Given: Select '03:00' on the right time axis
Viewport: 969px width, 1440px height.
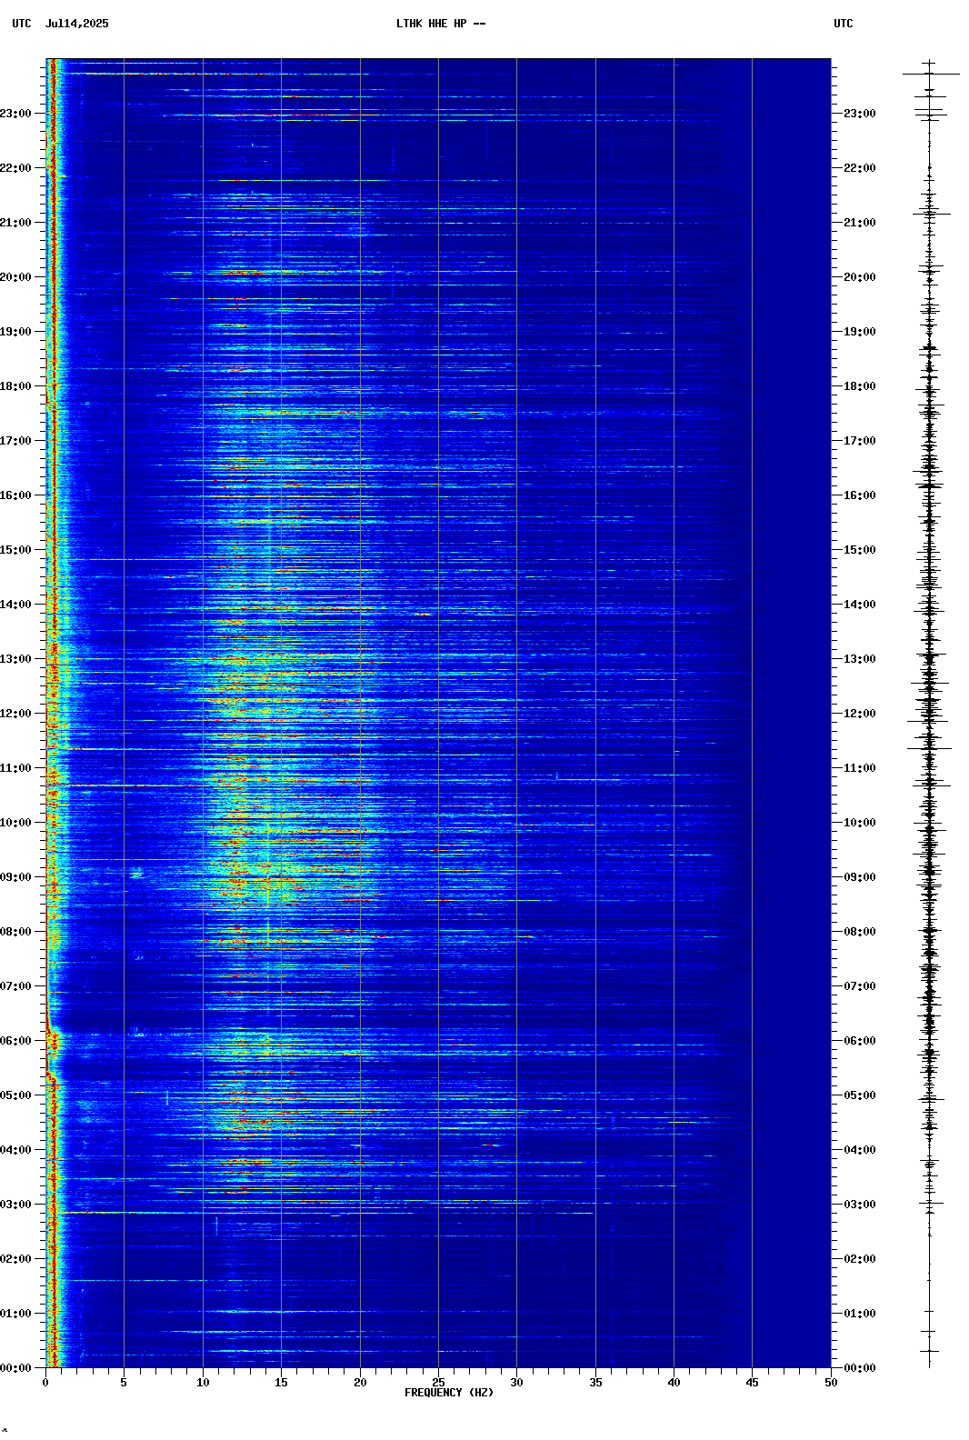Looking at the screenshot, I should pos(860,1205).
